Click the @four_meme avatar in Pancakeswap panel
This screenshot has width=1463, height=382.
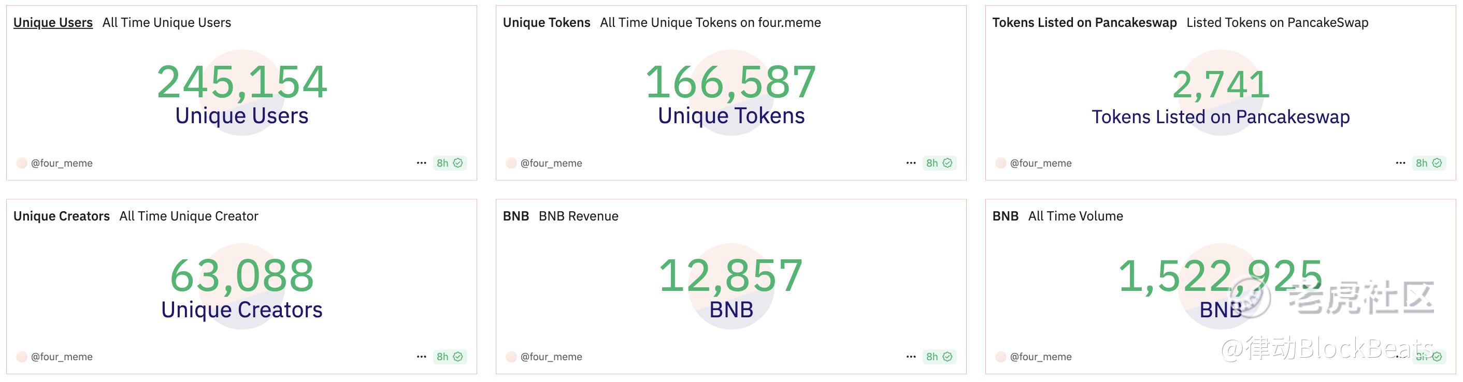click(1001, 163)
